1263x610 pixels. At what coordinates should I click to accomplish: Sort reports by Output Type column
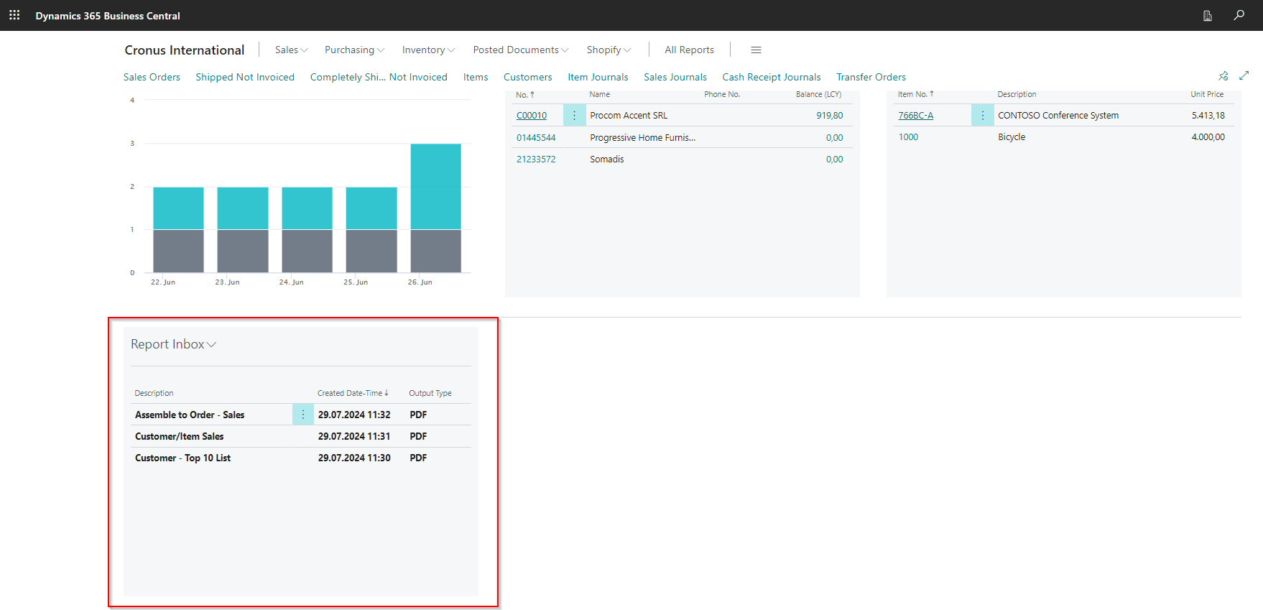pyautogui.click(x=430, y=393)
